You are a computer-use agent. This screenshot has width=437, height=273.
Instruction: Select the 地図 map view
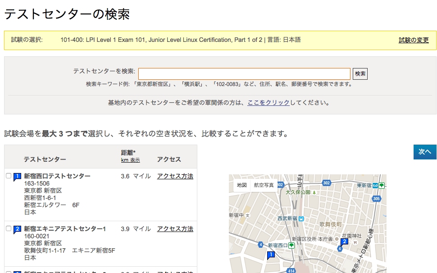[241, 185]
